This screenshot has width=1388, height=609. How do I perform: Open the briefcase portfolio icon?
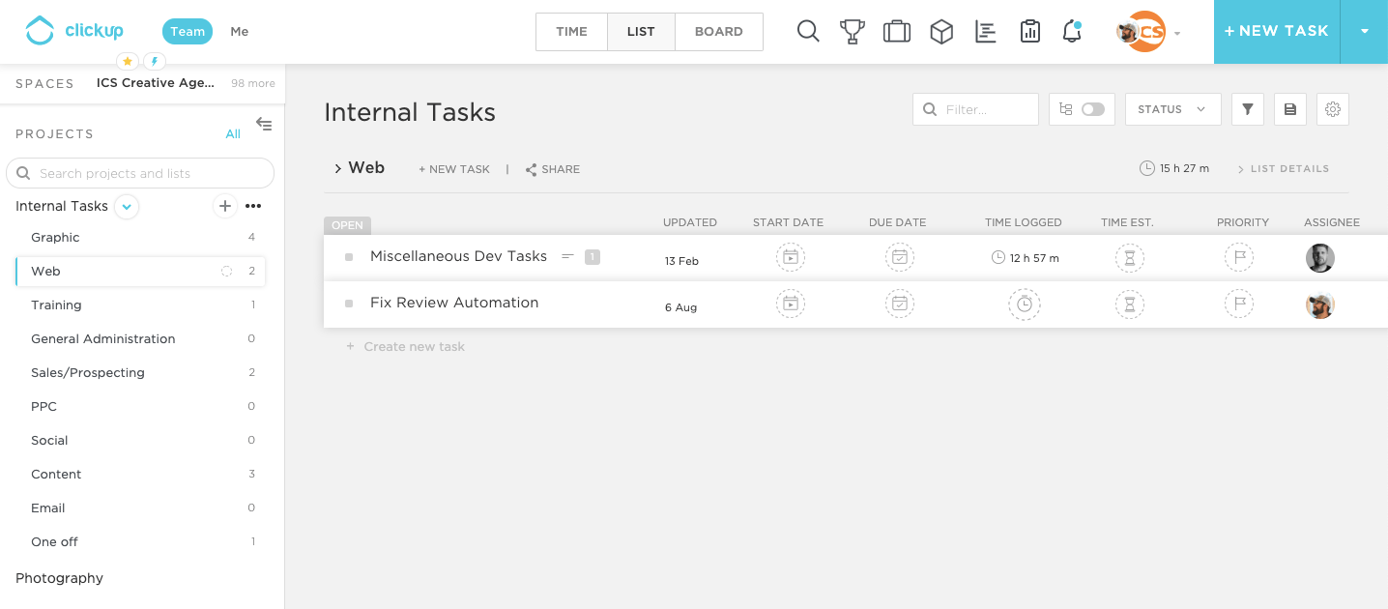tap(897, 31)
